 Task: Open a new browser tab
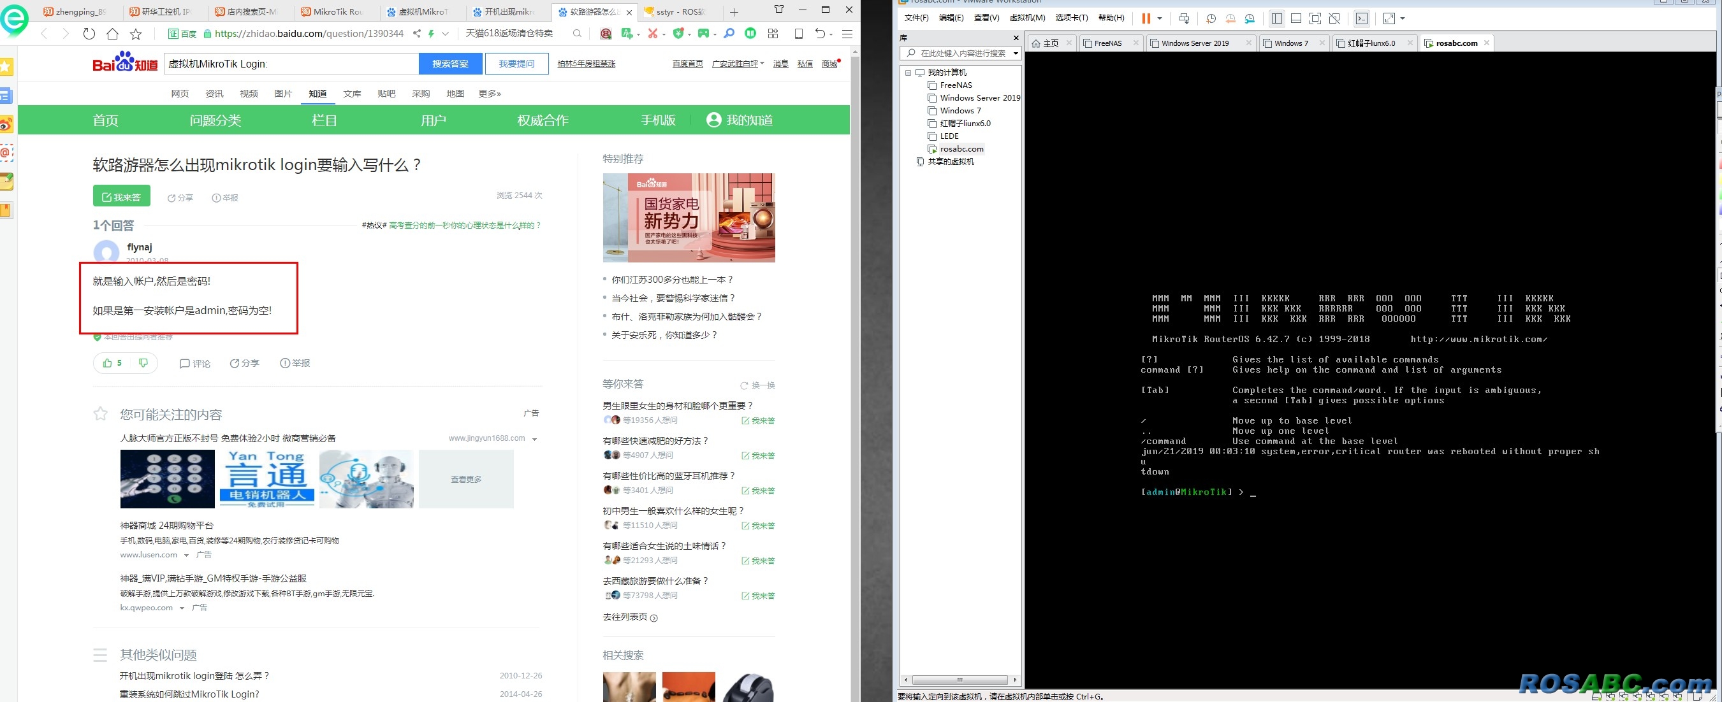pos(734,12)
